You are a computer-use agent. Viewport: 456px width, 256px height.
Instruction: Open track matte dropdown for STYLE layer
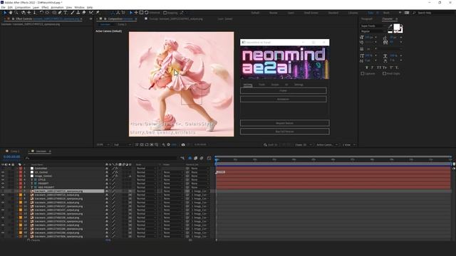(172, 180)
